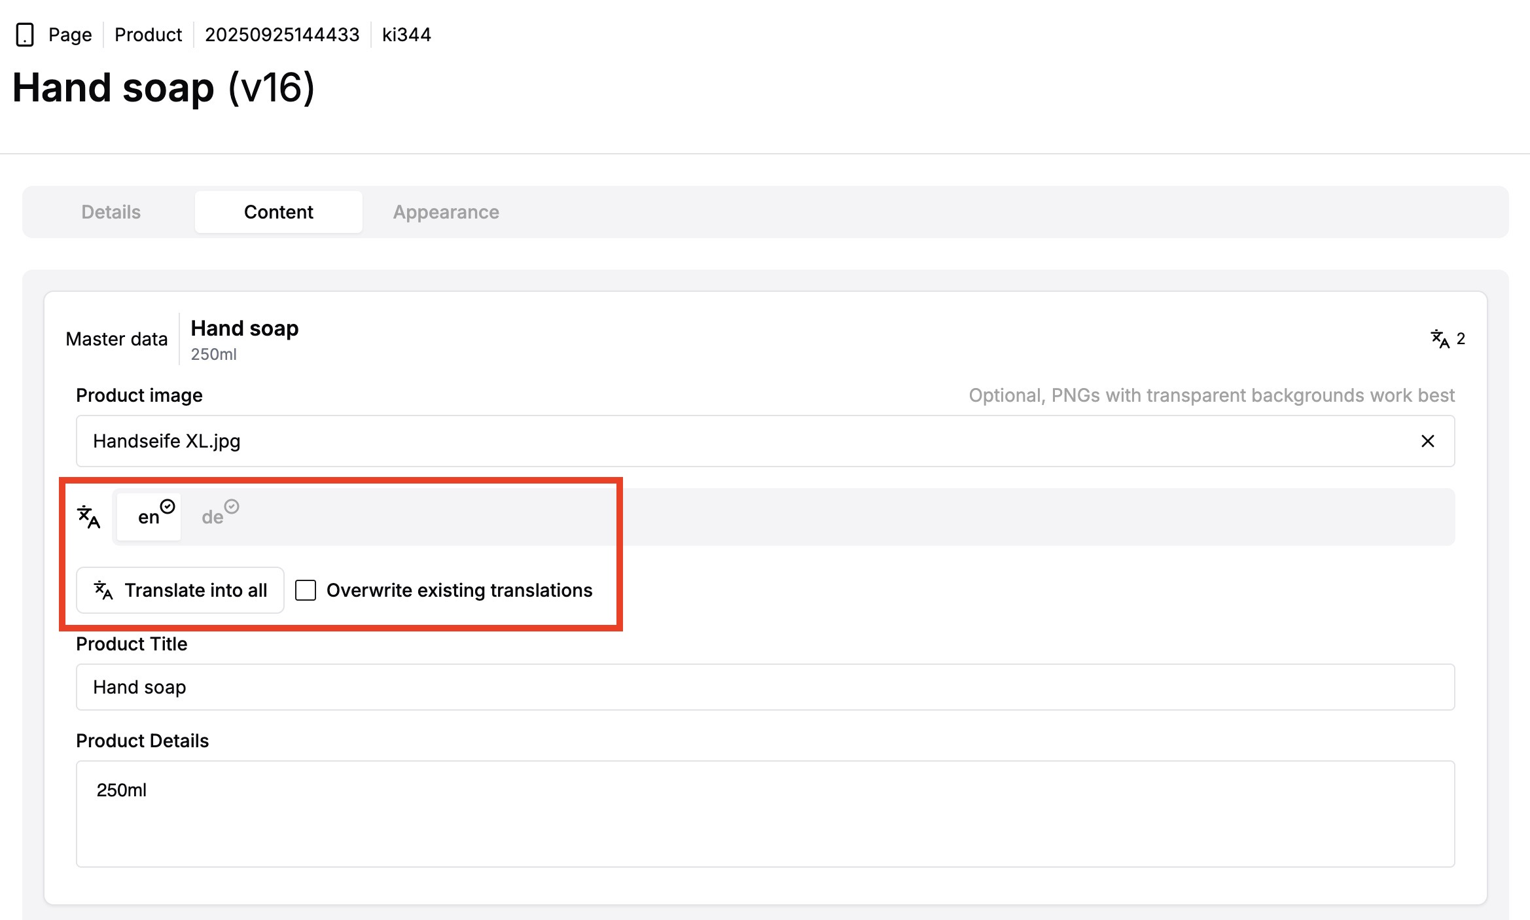This screenshot has width=1530, height=920.
Task: Focus the Product Title input field
Action: point(764,687)
